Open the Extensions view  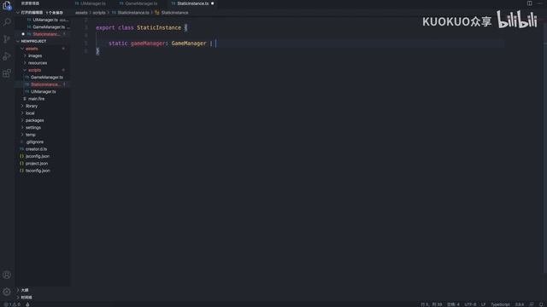click(x=7, y=73)
